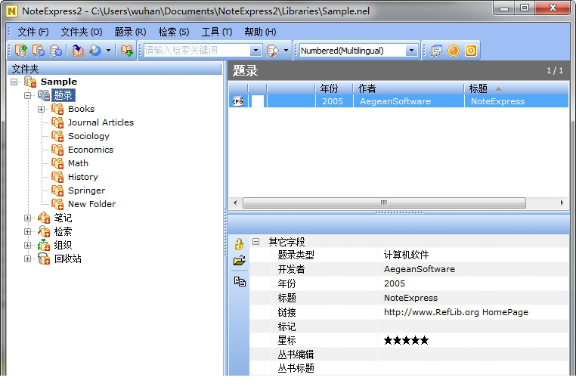Select the Springer folder

tap(86, 190)
